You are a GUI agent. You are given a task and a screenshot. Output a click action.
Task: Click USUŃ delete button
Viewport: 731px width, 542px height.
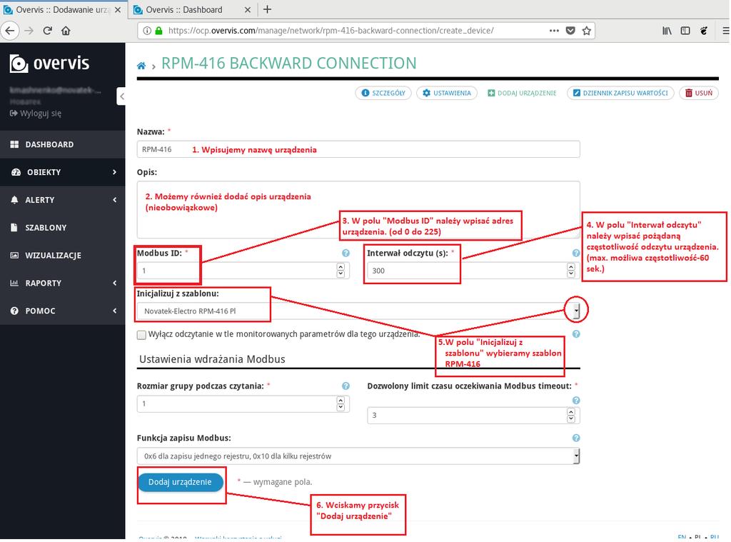coord(699,94)
